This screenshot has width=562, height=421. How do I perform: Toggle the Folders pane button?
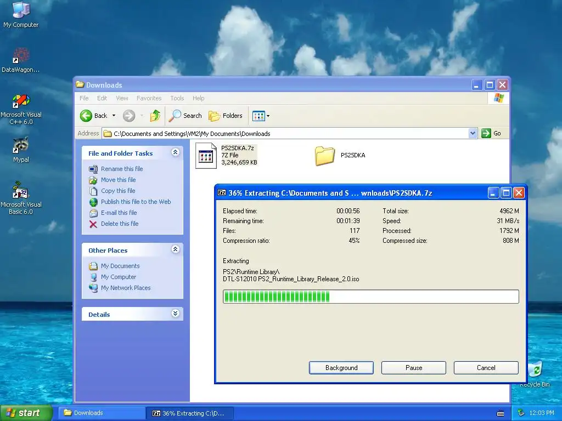[226, 116]
